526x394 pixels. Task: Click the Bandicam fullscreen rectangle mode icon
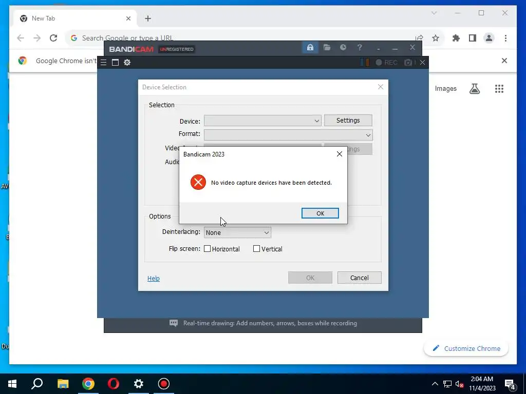[115, 62]
